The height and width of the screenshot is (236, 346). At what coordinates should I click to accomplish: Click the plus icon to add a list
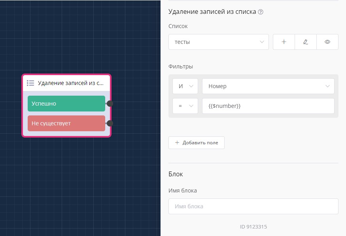(x=284, y=42)
